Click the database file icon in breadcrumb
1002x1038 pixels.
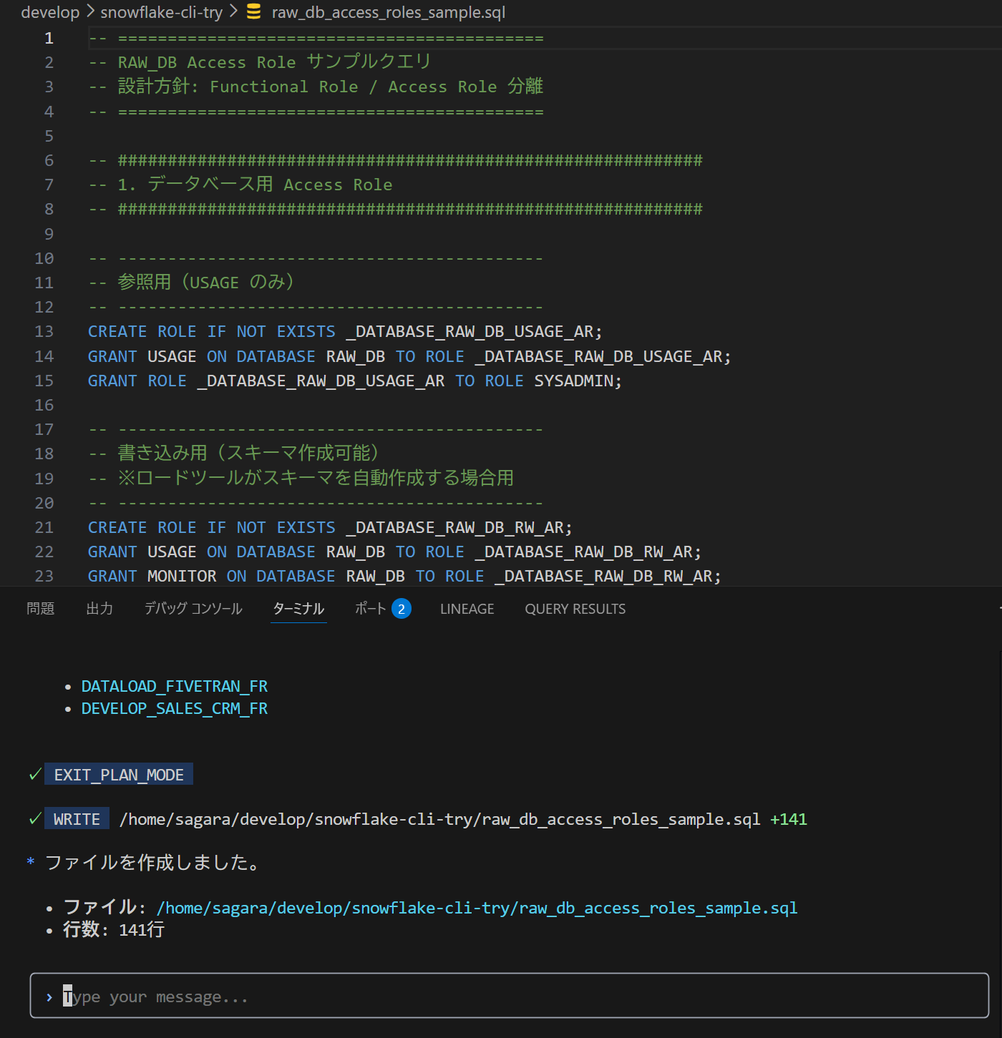pos(253,12)
